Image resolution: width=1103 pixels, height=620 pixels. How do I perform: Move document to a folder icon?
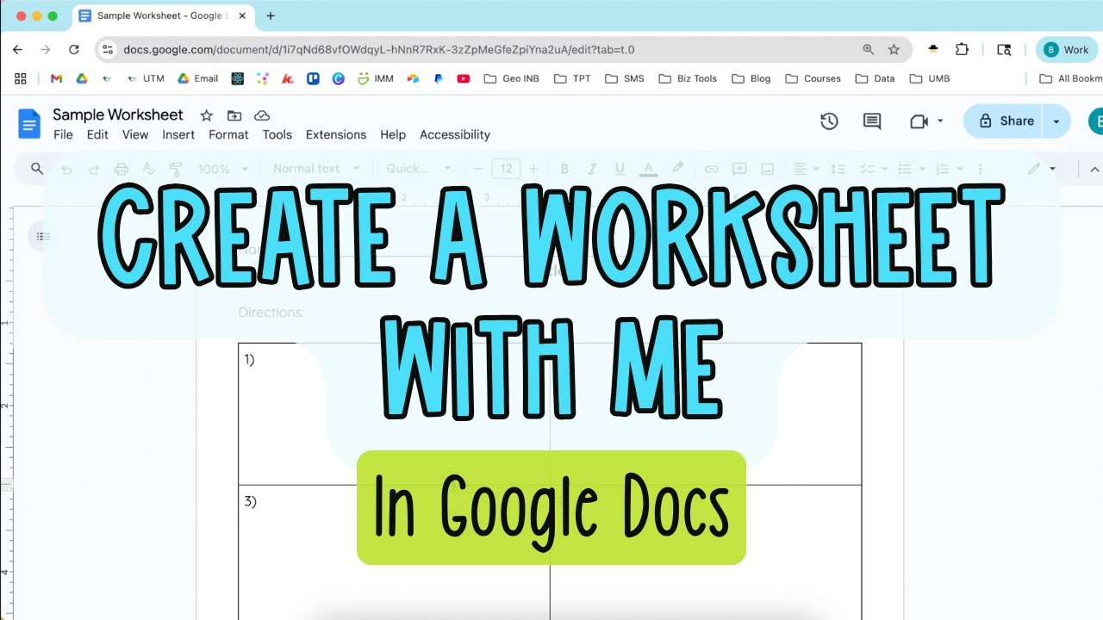click(234, 115)
